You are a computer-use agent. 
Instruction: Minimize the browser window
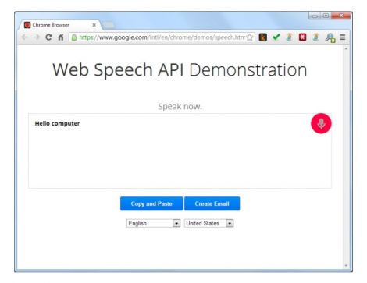[x=315, y=16]
